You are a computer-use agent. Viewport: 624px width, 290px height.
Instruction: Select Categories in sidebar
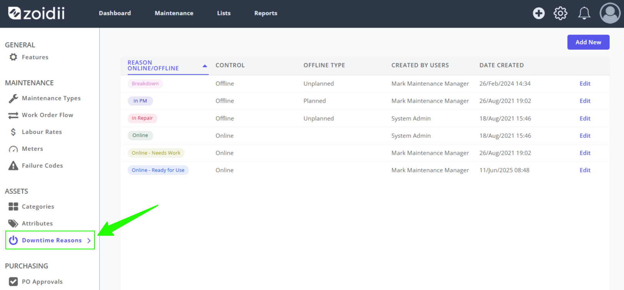click(38, 206)
